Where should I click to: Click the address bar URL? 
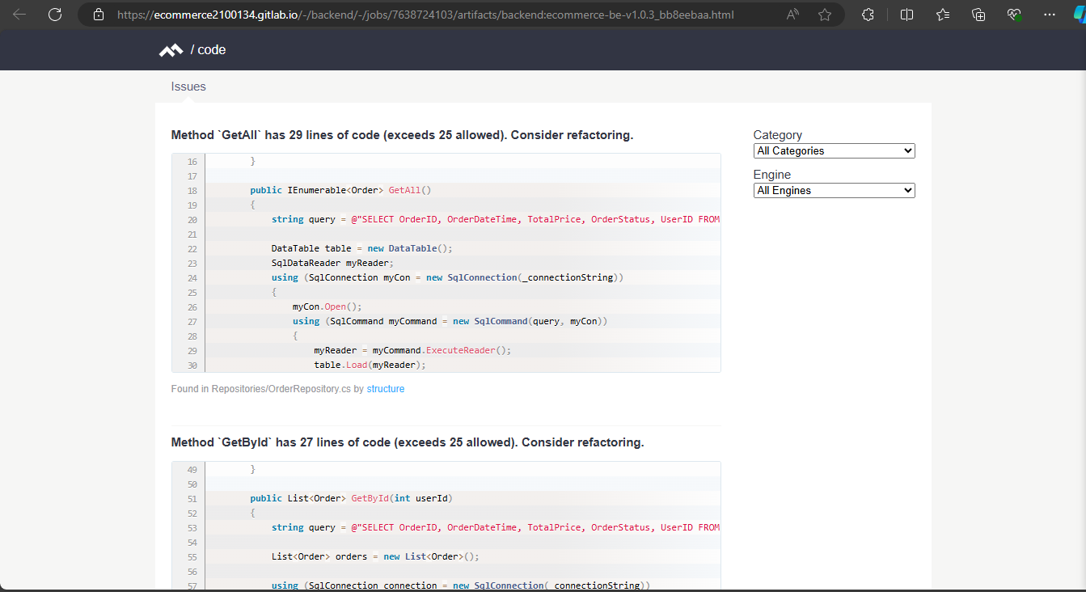[x=425, y=15]
